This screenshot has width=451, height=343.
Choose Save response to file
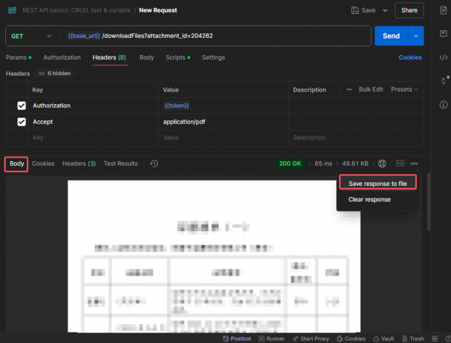(x=377, y=184)
